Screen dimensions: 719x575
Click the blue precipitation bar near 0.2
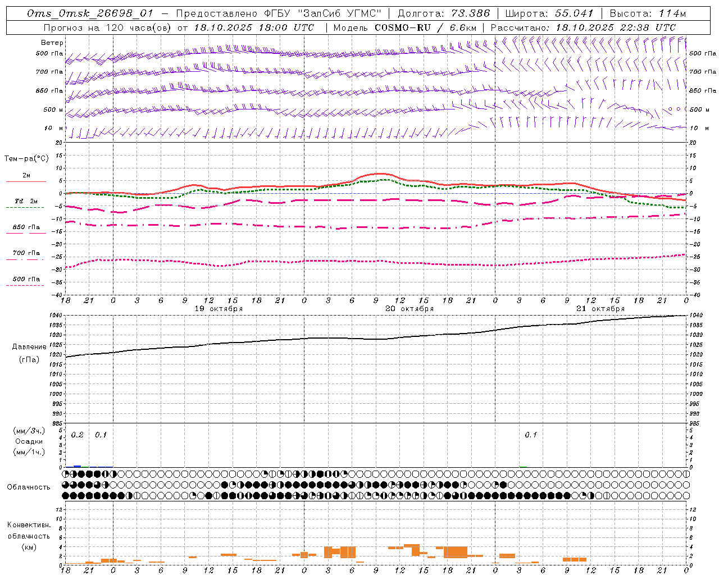click(78, 466)
